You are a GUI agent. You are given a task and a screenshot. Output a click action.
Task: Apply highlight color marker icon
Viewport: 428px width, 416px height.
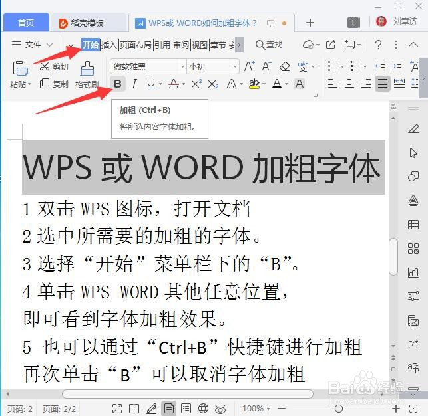coord(254,84)
